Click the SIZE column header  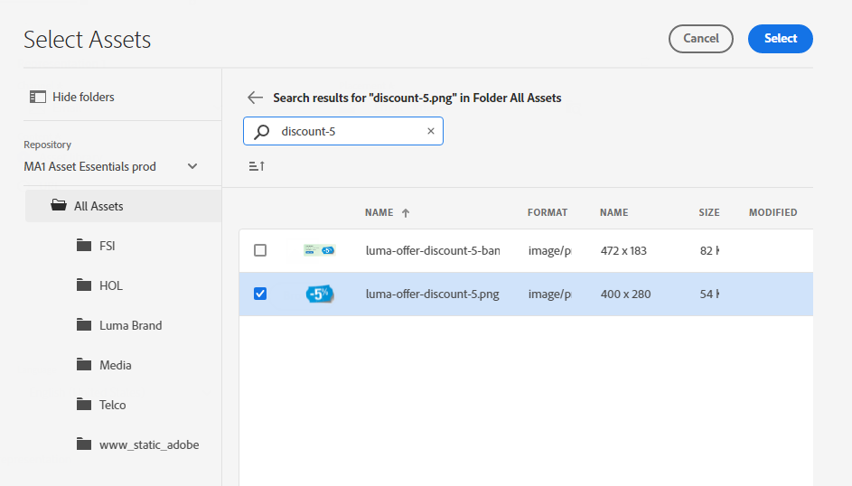tap(709, 212)
